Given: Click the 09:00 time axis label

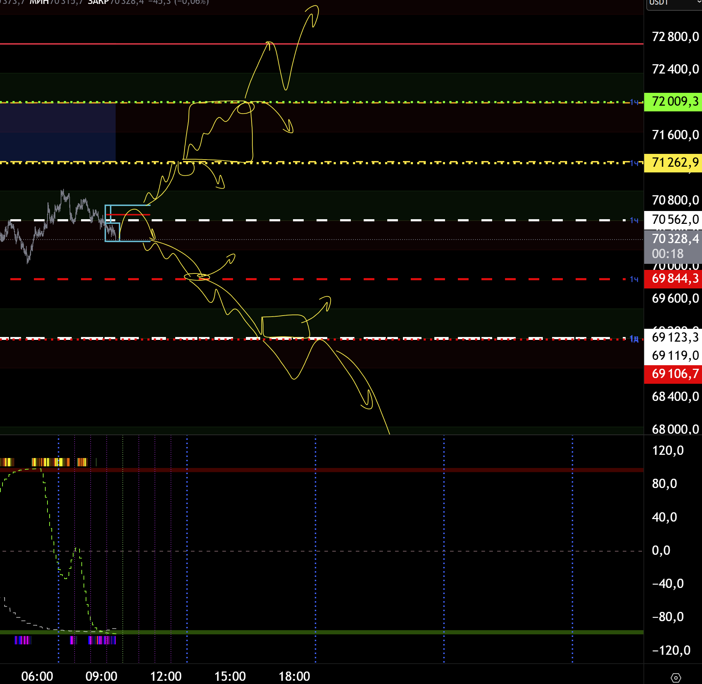Looking at the screenshot, I should [101, 677].
